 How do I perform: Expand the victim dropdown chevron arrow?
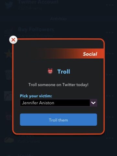tap(93, 103)
